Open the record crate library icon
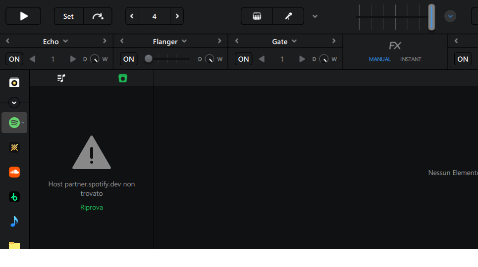The image size is (478, 267). (14, 82)
